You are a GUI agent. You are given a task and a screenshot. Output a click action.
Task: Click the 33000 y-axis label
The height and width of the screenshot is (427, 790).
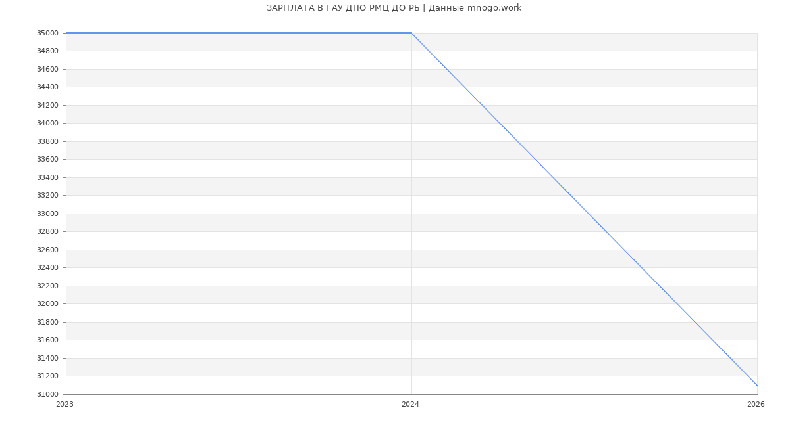(x=47, y=213)
